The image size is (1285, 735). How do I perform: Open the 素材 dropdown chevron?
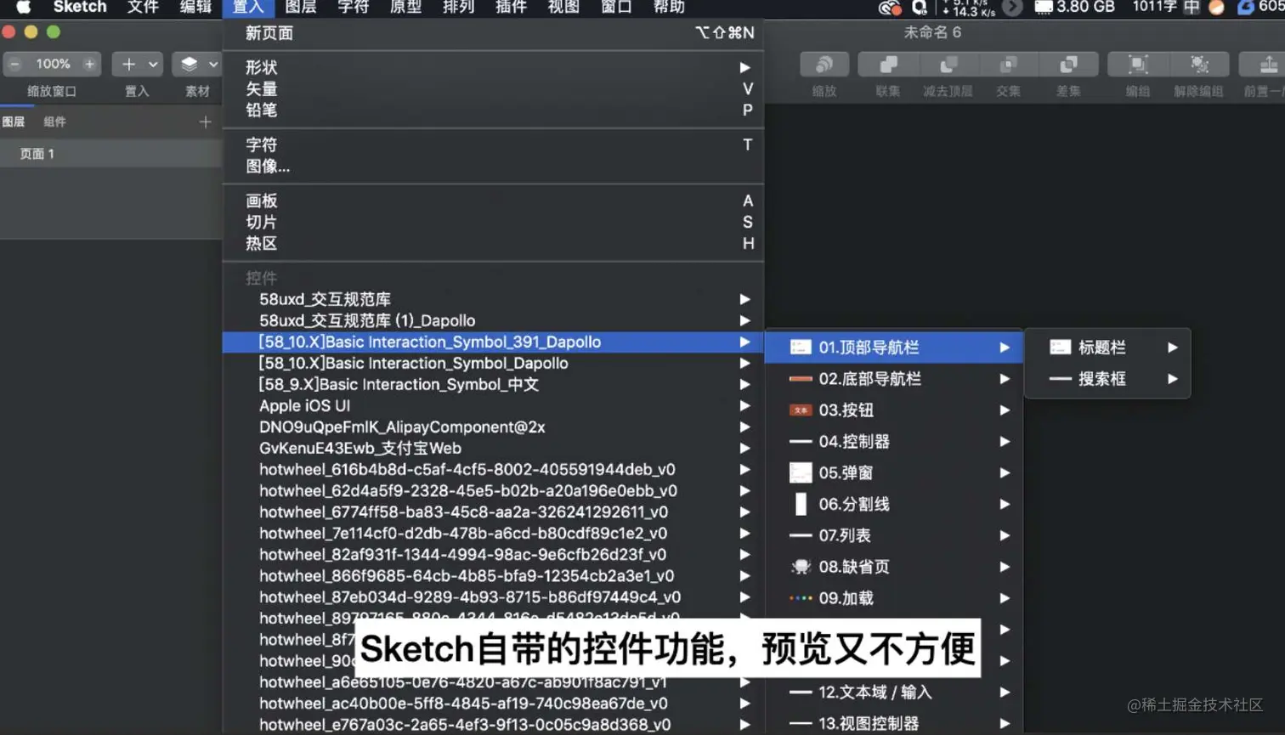pos(212,64)
